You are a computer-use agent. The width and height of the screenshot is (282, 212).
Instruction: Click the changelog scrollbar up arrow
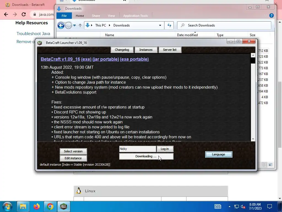pyautogui.click(x=253, y=55)
